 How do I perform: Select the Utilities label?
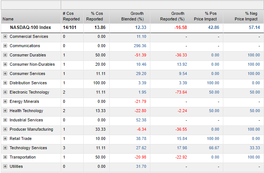(16, 166)
